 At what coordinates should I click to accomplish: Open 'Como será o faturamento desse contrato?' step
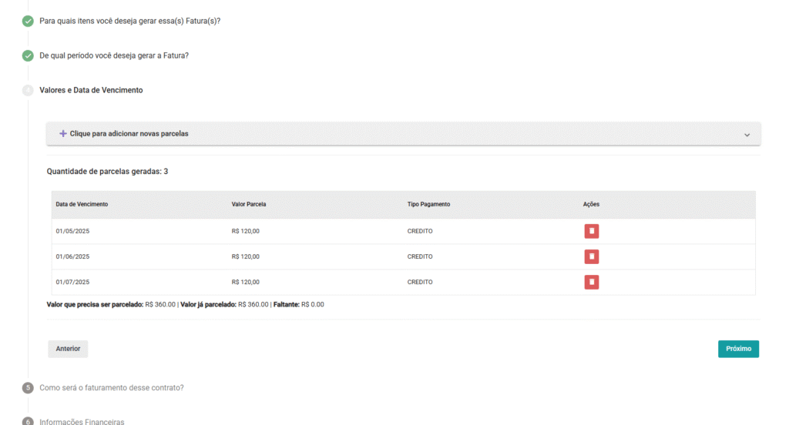click(112, 388)
